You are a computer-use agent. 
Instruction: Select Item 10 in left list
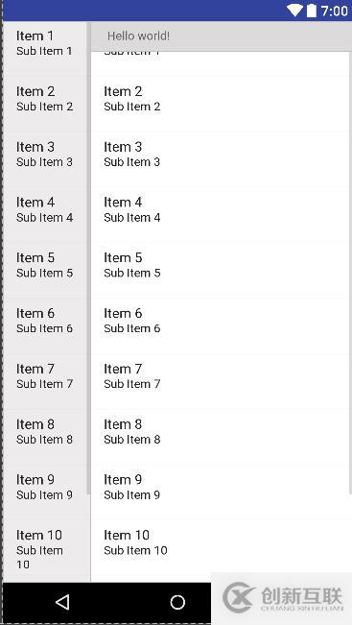(46, 550)
